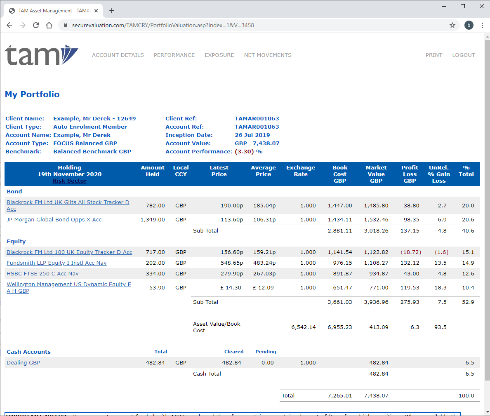Click the Bond section heading

(14, 191)
